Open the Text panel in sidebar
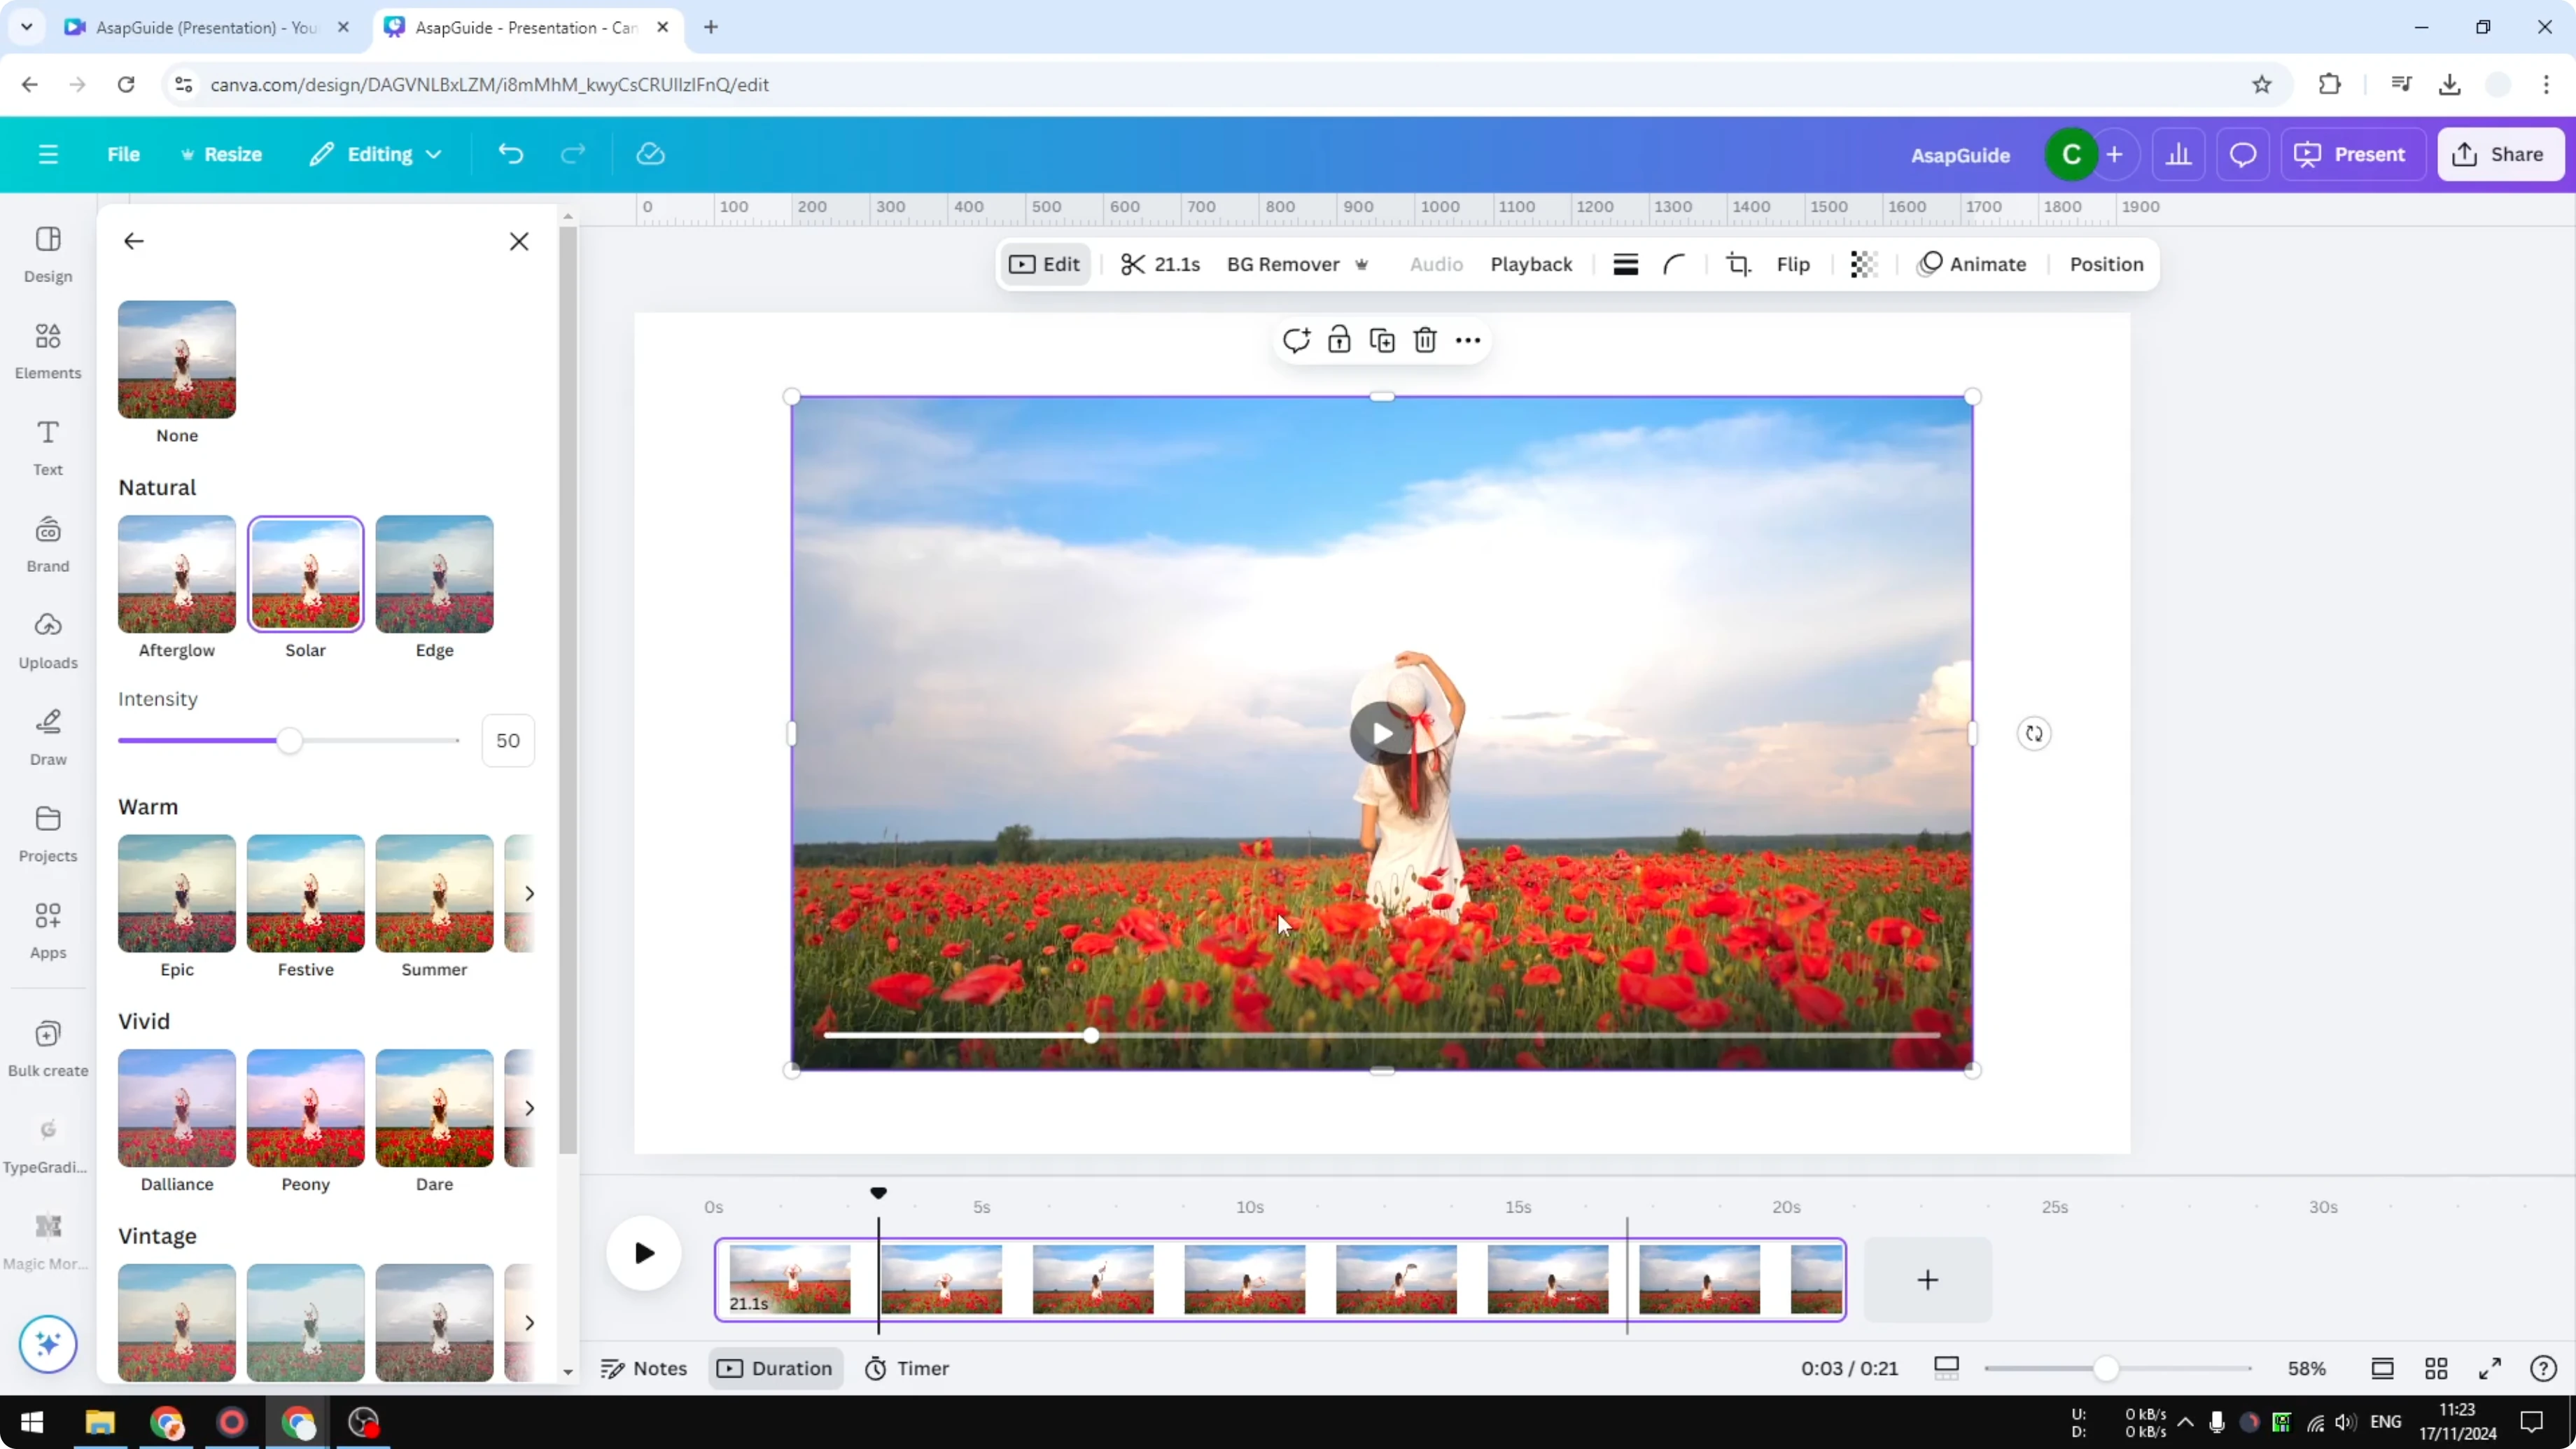 click(47, 446)
